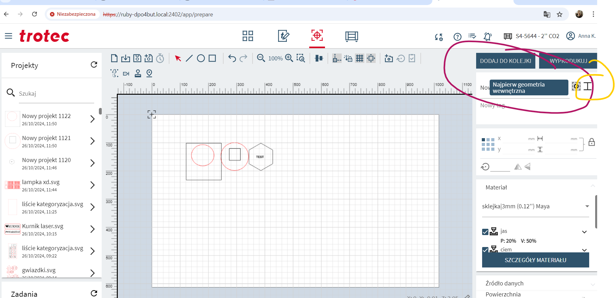Click the Szukaj project search field
The height and width of the screenshot is (298, 615).
(56, 93)
